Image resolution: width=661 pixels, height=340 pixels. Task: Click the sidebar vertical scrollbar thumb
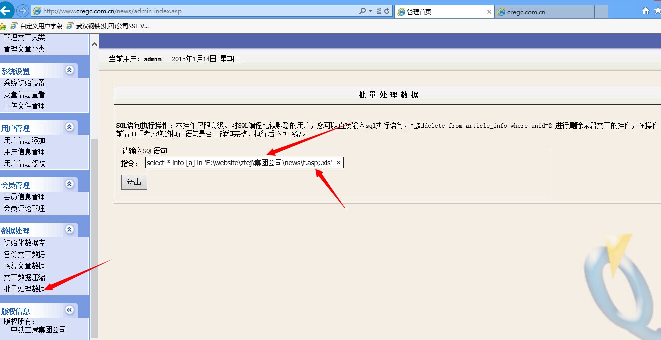95,237
